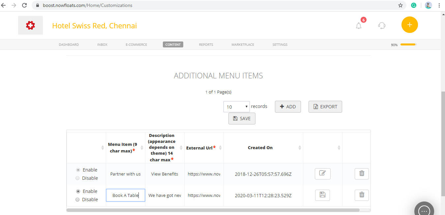Image resolution: width=445 pixels, height=215 pixels.
Task: Click the browser address bar URL
Action: pyautogui.click(x=88, y=5)
